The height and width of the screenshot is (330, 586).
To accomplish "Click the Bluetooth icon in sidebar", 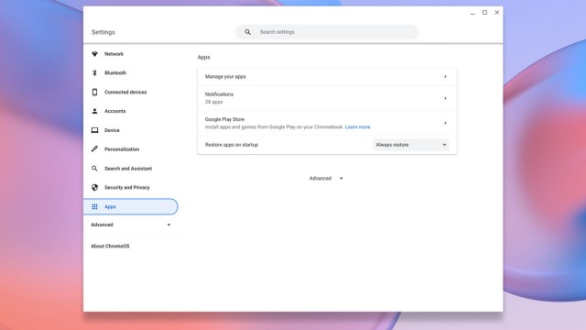I will point(94,73).
